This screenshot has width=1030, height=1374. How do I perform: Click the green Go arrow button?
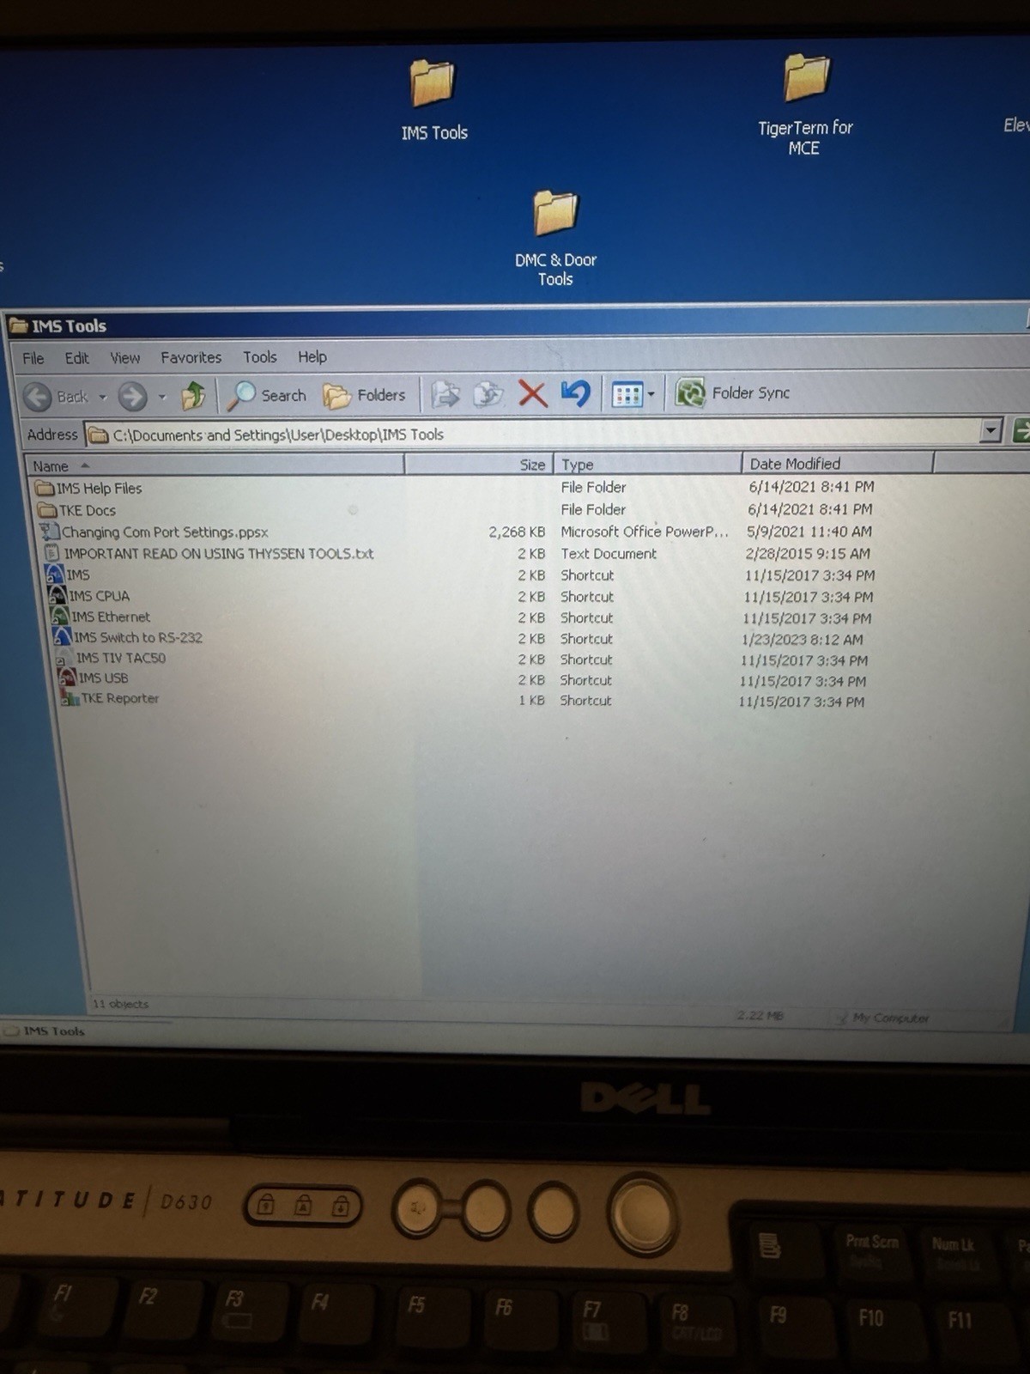(1021, 430)
